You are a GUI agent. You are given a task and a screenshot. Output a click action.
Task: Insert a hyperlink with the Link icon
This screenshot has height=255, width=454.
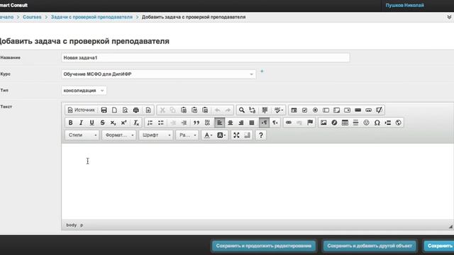(289, 123)
